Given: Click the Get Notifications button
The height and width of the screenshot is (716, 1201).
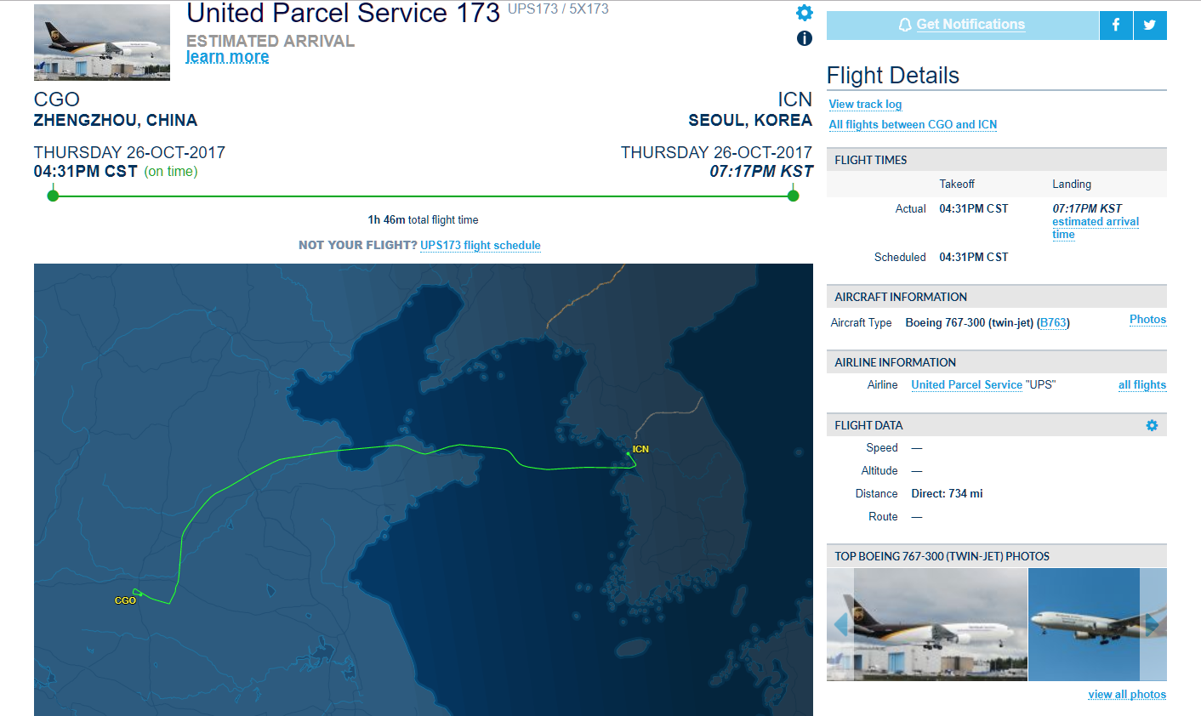Looking at the screenshot, I should coord(963,26).
